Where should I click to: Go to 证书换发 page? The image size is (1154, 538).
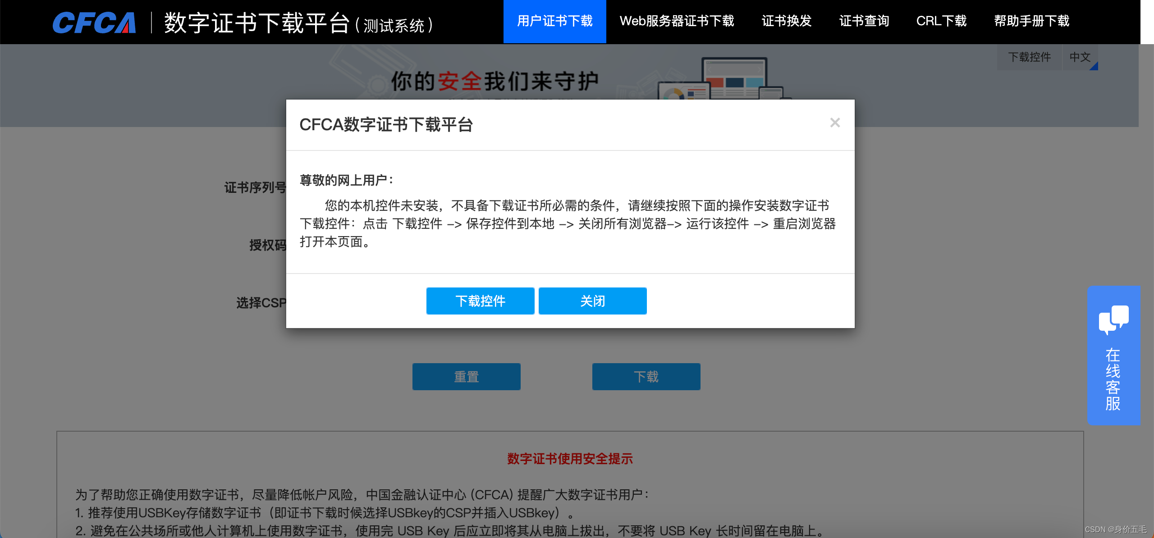point(786,21)
